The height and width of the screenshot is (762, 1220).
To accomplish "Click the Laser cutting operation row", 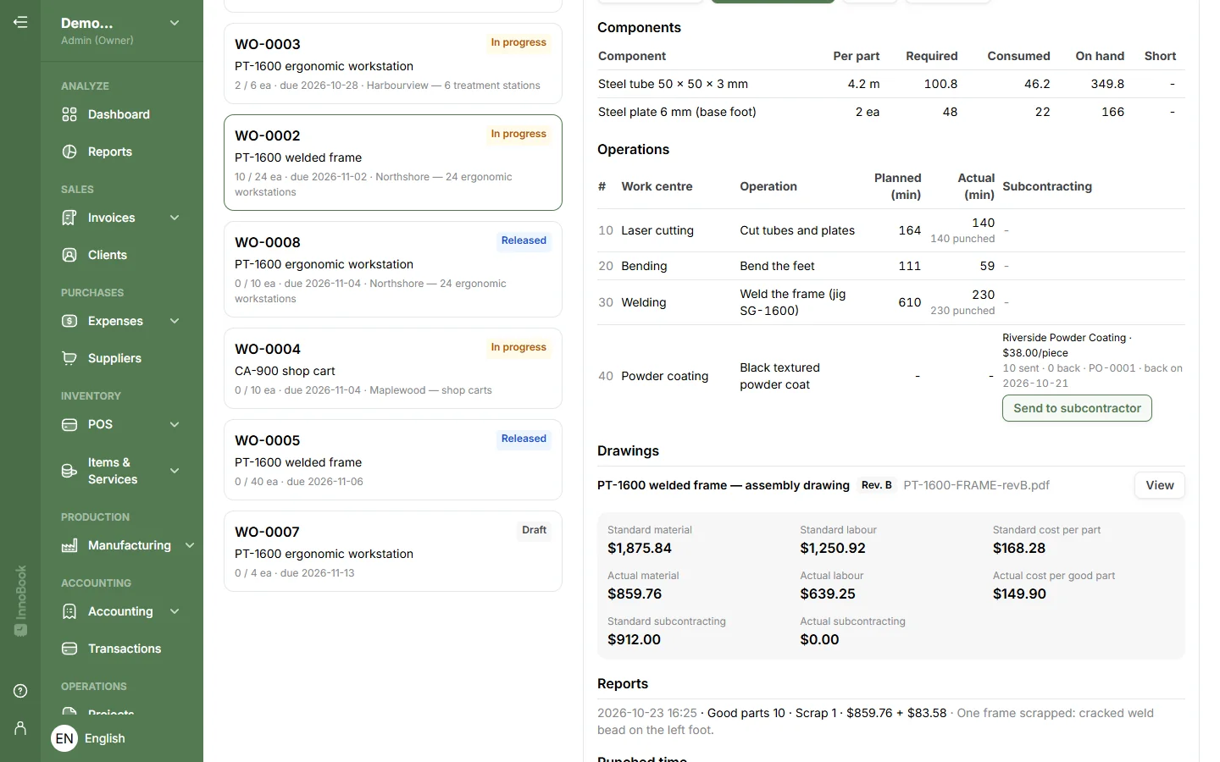I will pos(891,230).
